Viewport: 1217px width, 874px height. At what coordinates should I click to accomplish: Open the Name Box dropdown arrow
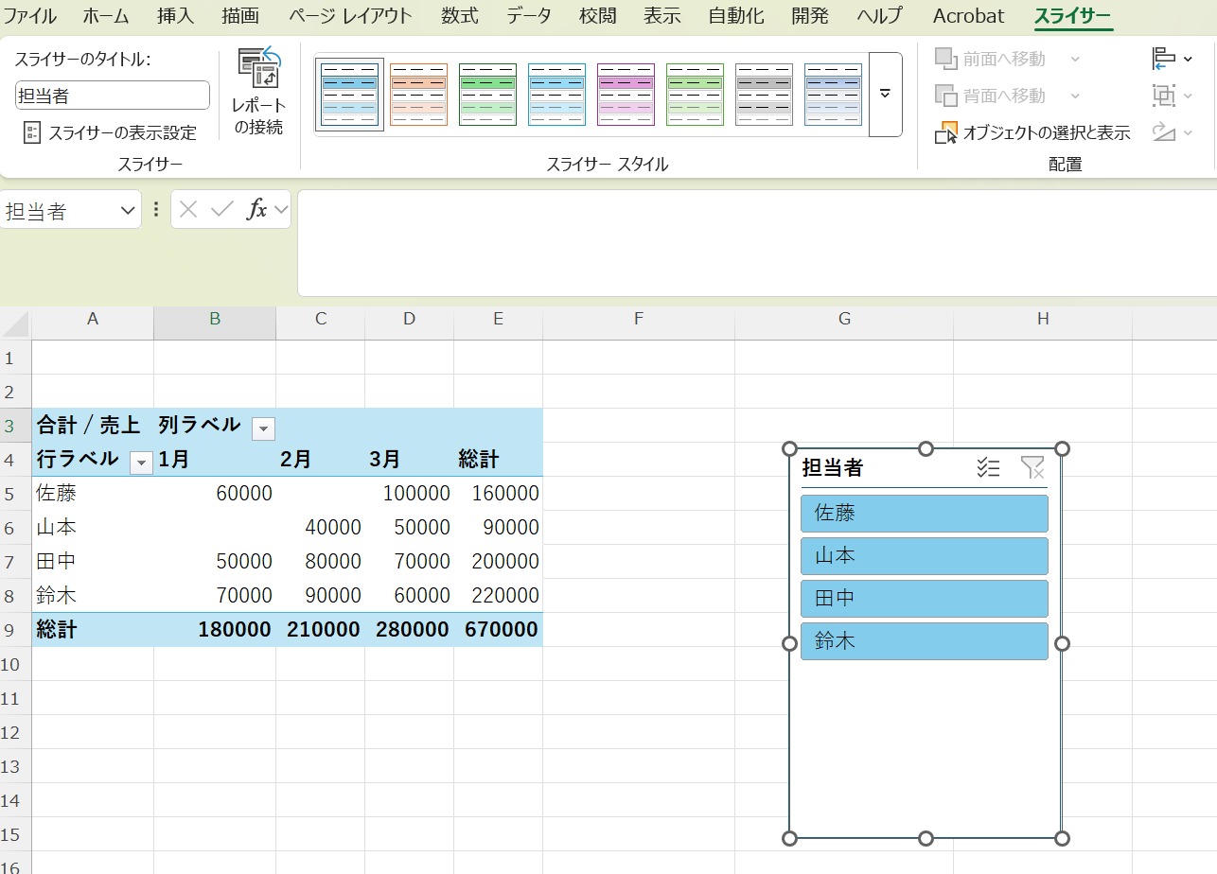tap(128, 211)
